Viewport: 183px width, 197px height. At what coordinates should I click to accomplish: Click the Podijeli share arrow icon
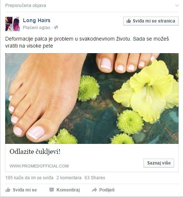tap(94, 190)
